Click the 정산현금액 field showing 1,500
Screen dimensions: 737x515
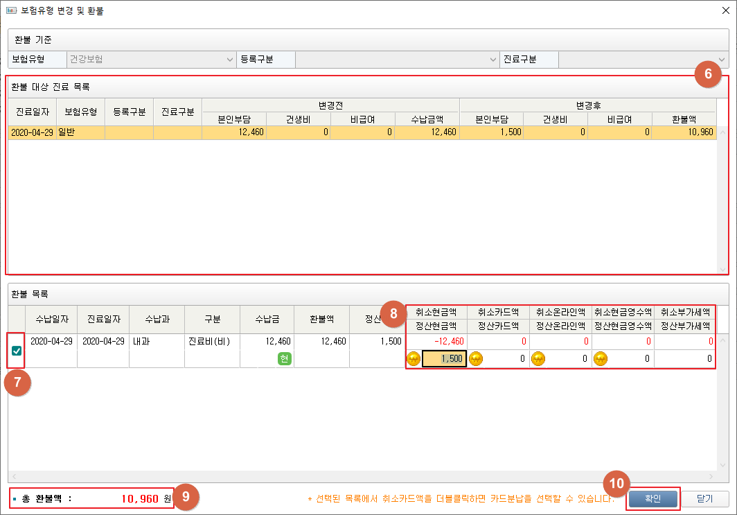(x=444, y=359)
